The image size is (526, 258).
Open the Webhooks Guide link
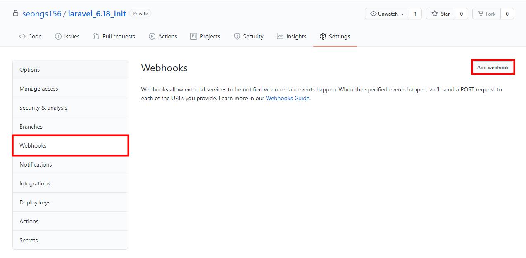288,98
